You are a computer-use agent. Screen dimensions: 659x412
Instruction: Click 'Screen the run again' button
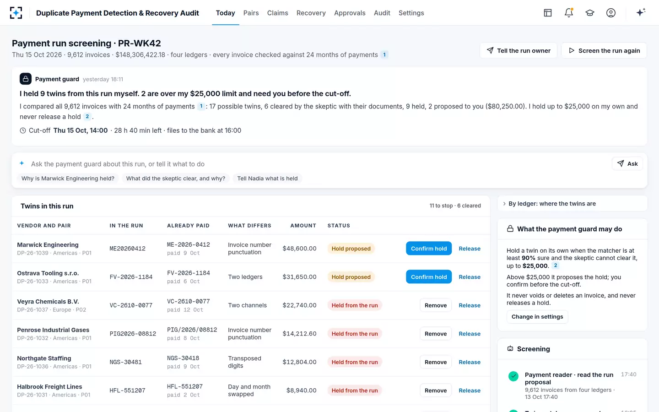point(604,50)
